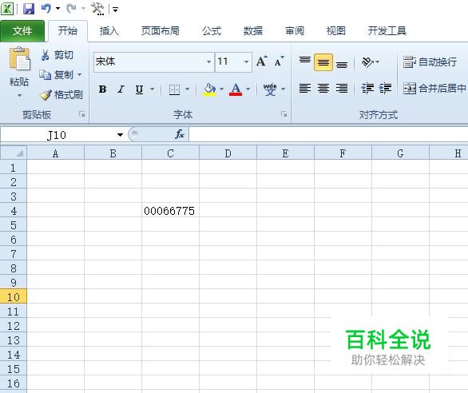The width and height of the screenshot is (468, 393).
Task: Open the 开发工具 (Developer) tab
Action: point(387,31)
